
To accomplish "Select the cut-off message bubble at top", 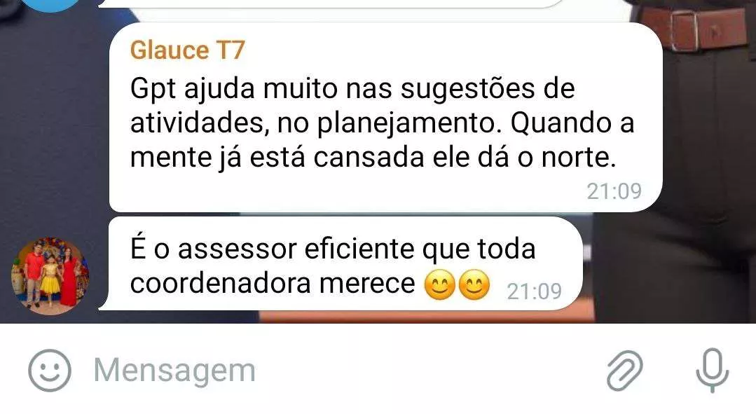I will [333, 4].
